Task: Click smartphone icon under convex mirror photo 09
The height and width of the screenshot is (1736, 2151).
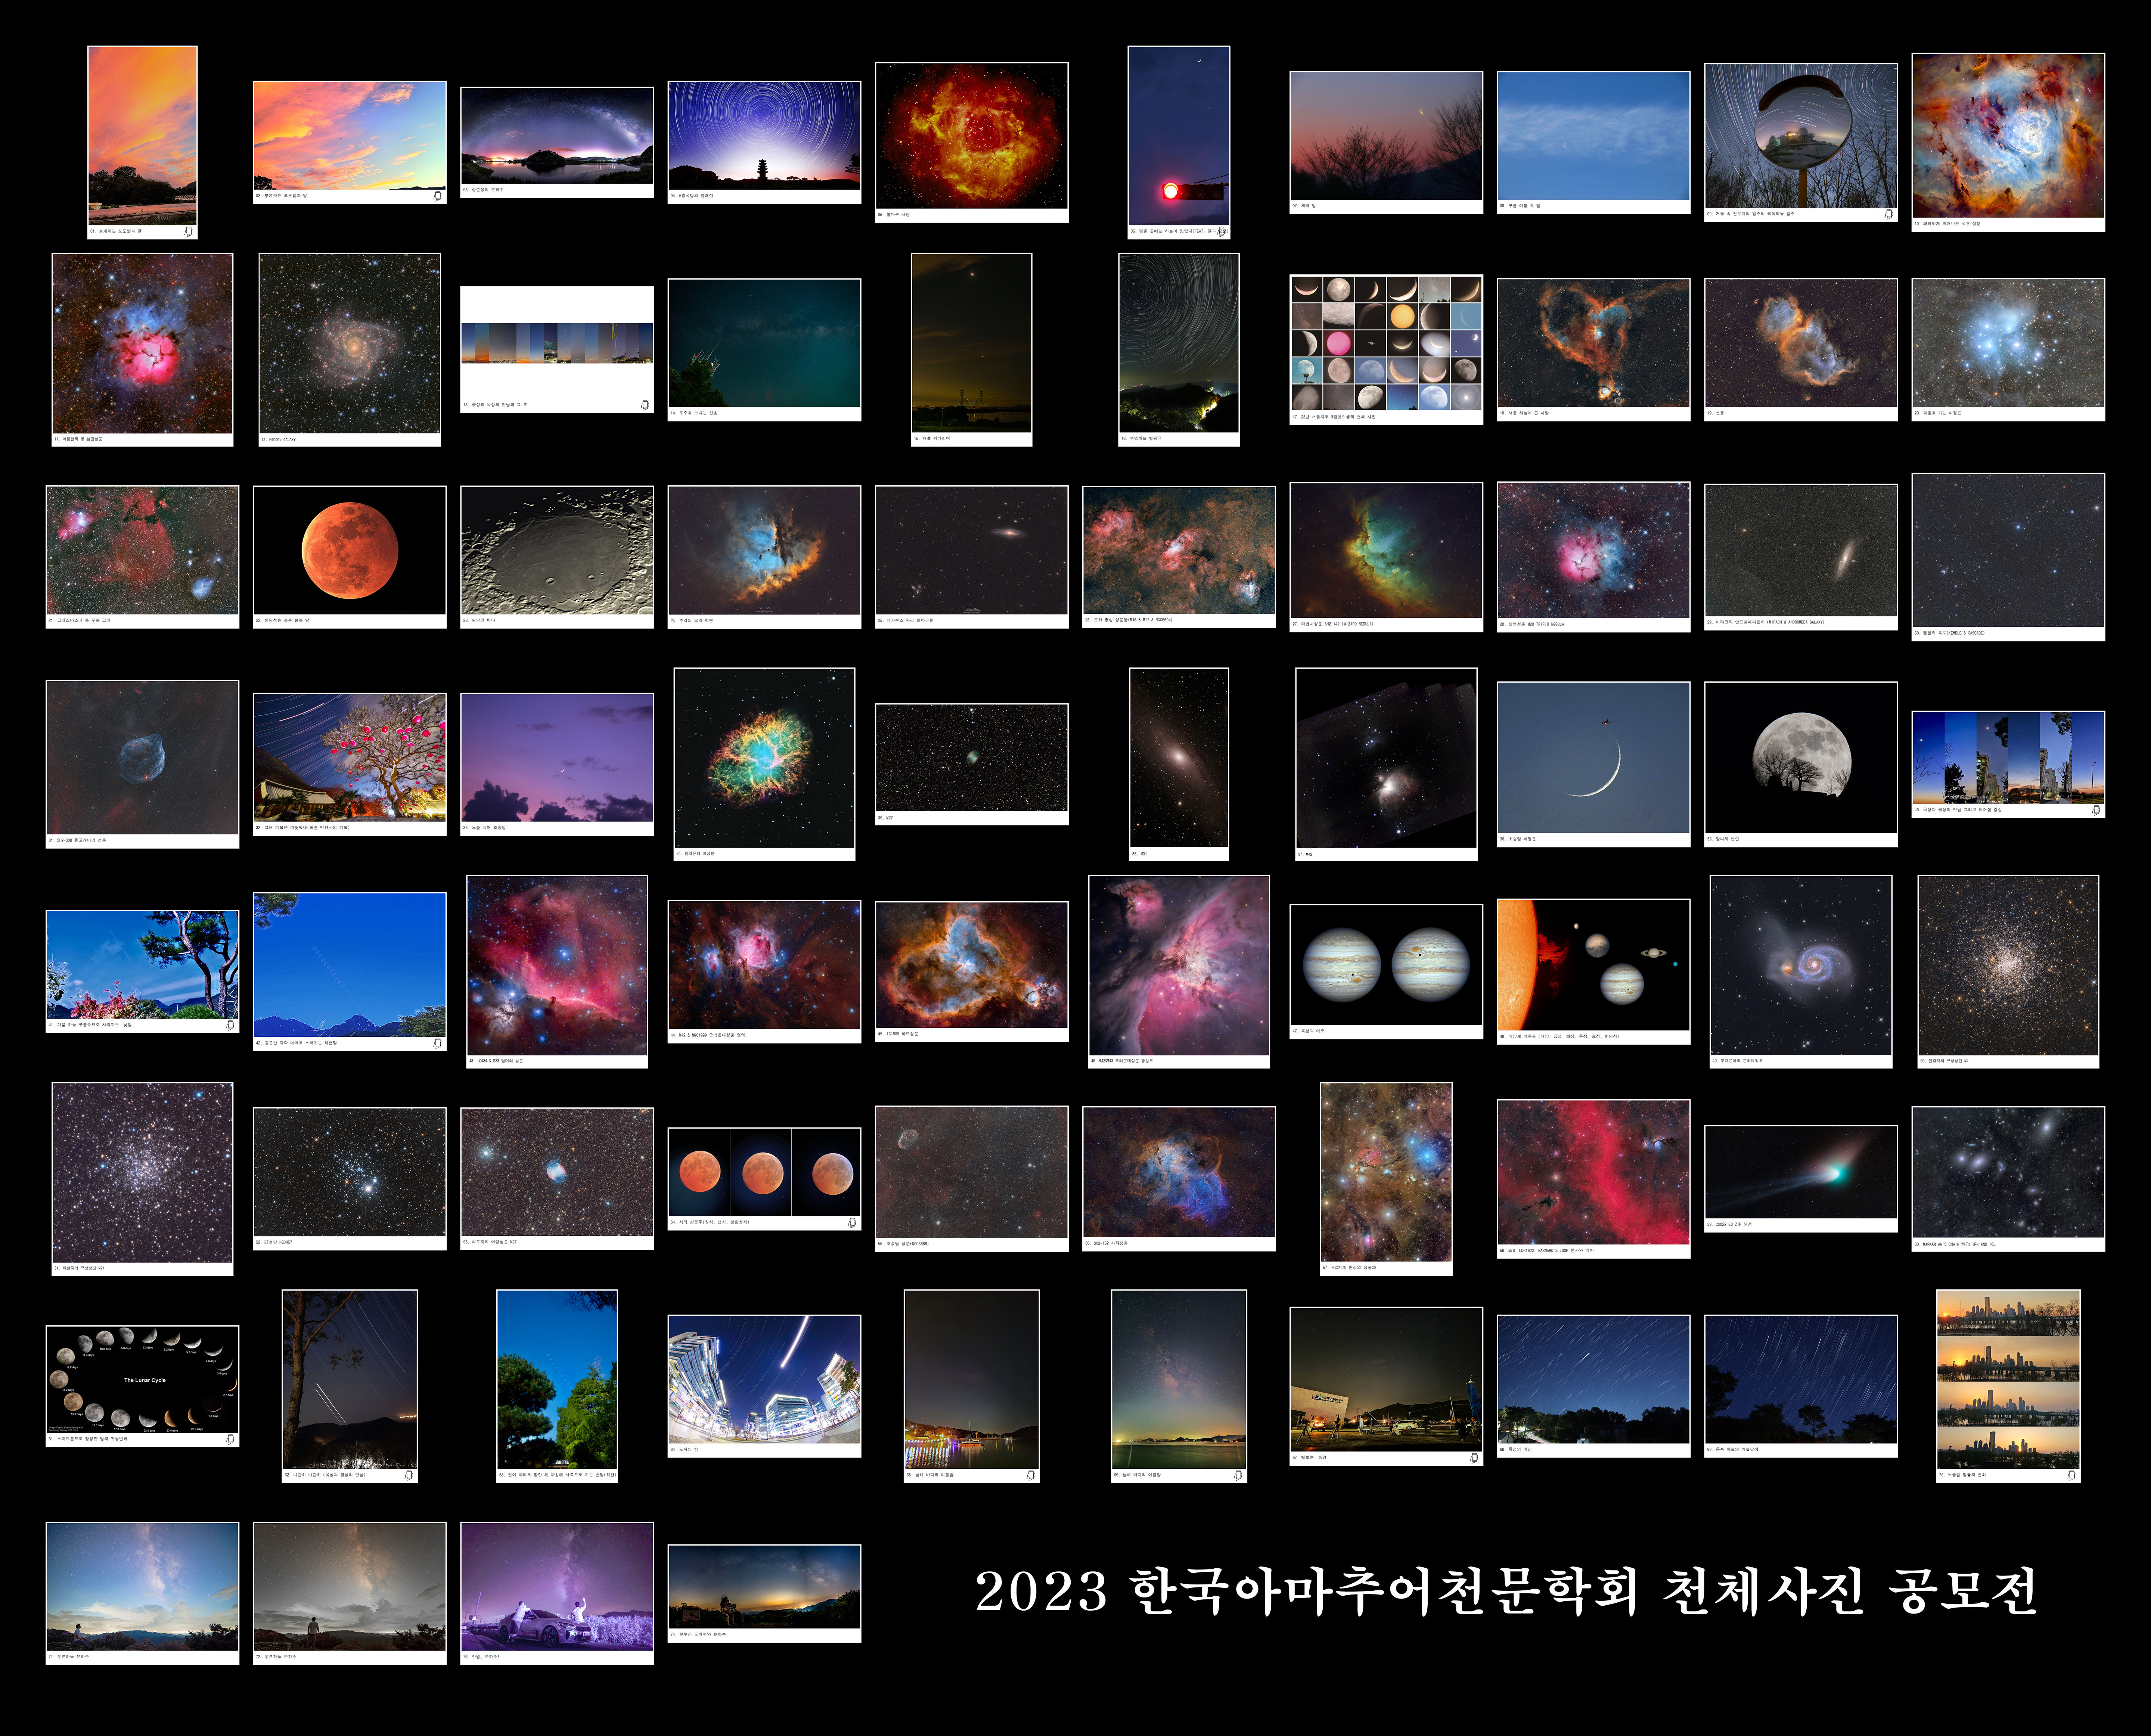Action: point(1888,214)
